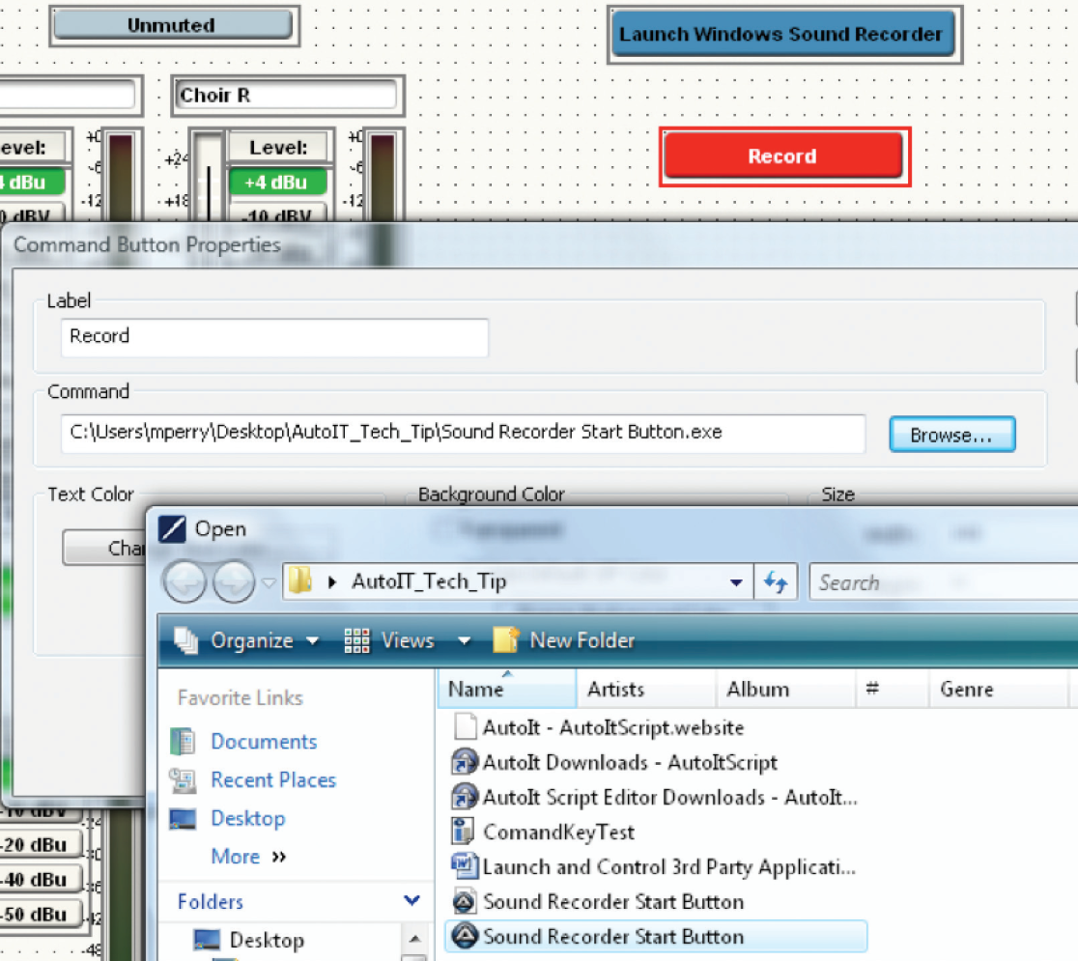The height and width of the screenshot is (961, 1078).
Task: Open Recent Places in Favorite Links
Action: tap(273, 780)
